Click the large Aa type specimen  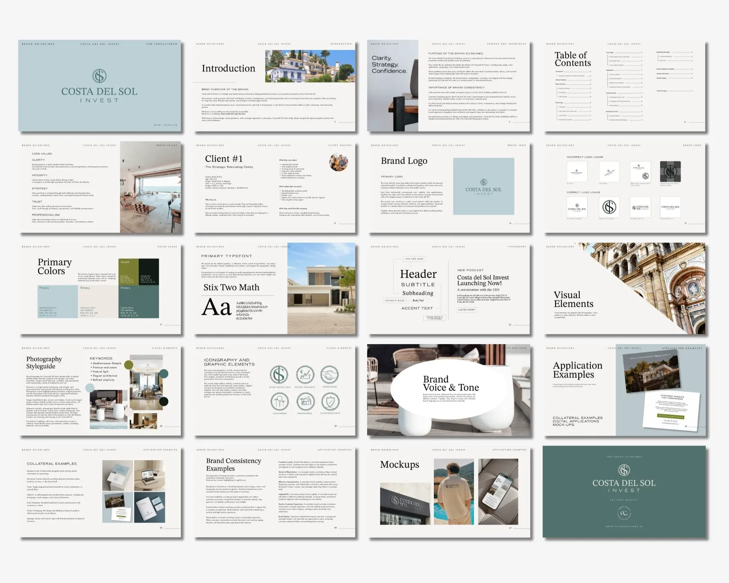click(217, 307)
